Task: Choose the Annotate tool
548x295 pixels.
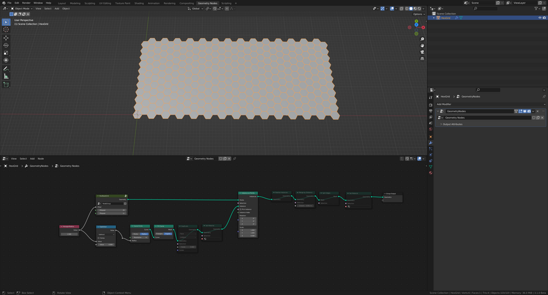Action: coord(6,69)
